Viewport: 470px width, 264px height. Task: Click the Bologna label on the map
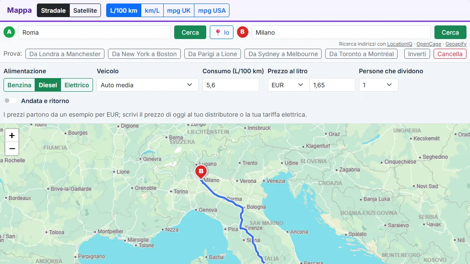click(256, 207)
